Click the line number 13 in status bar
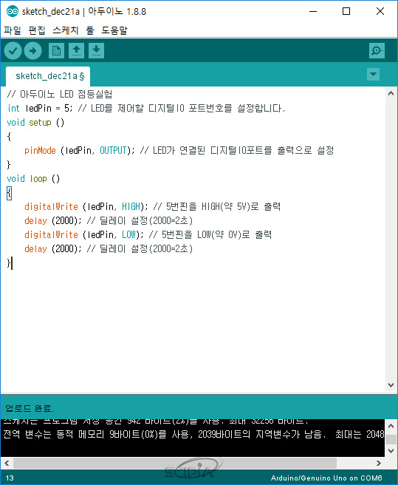 point(10,478)
